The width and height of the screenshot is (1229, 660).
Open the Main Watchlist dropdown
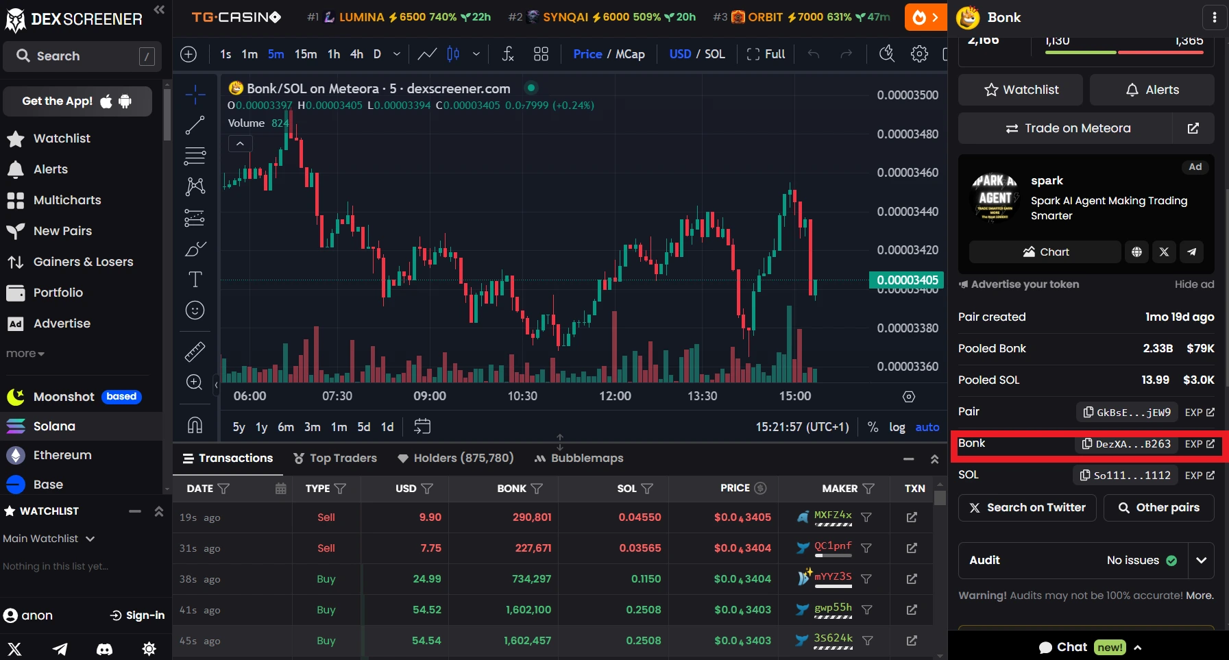pyautogui.click(x=48, y=539)
